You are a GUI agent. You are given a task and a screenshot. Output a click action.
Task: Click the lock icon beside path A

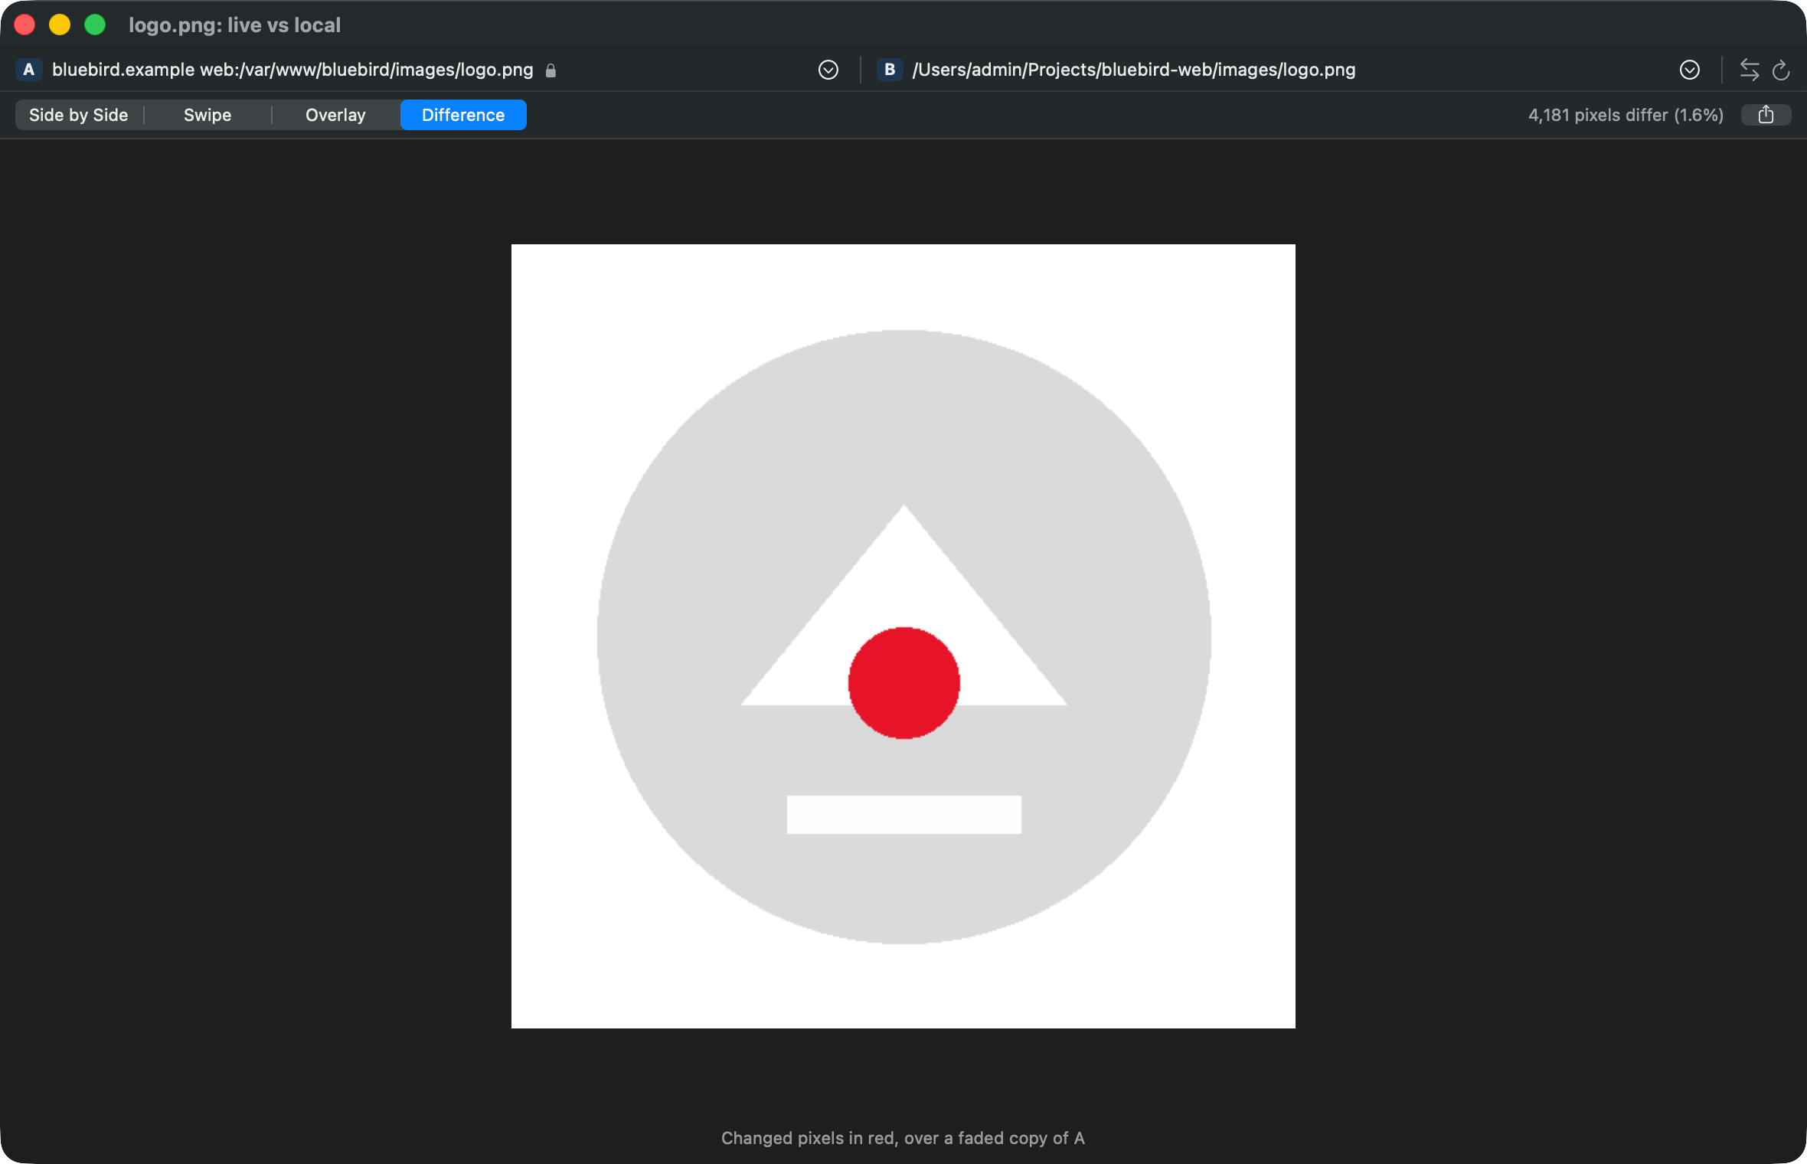551,70
